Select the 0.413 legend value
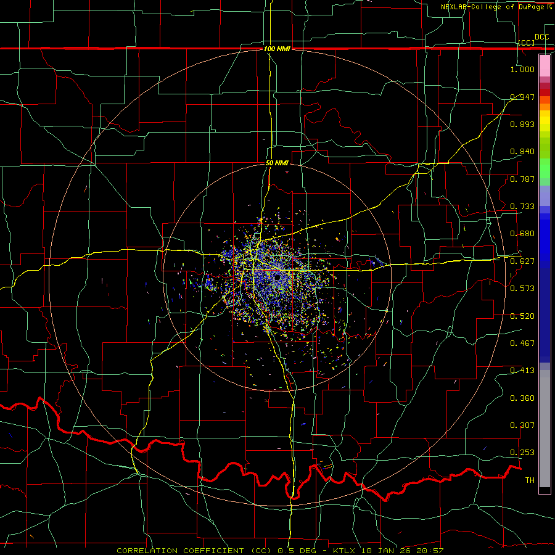The image size is (555, 555). (x=522, y=371)
